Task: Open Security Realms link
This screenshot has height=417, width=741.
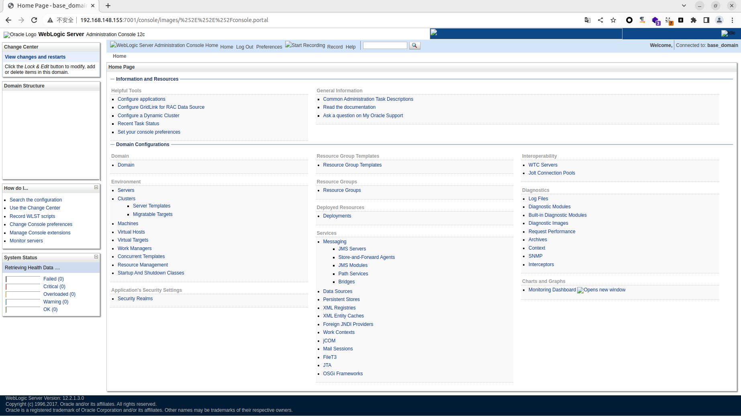Action: [x=135, y=299]
